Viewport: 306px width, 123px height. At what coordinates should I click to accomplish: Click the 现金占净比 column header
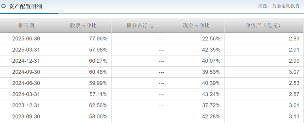[196, 26]
